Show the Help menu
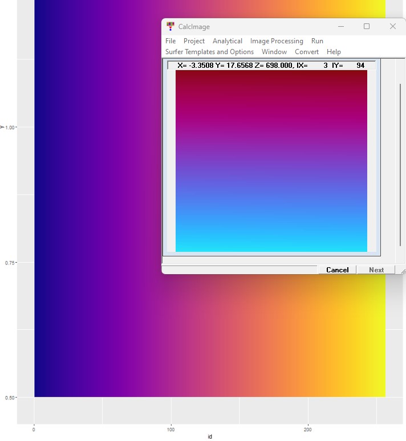Screen dimensions: 406x441 click(x=334, y=52)
